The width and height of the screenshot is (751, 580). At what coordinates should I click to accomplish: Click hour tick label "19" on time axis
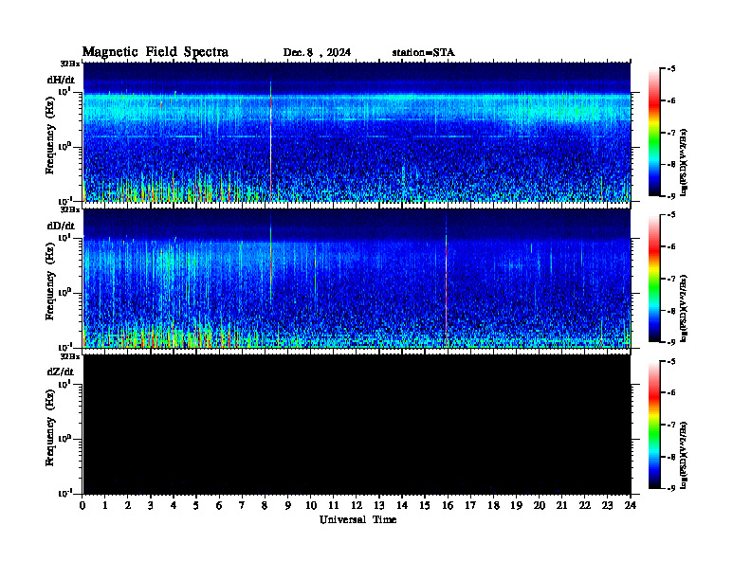pos(516,506)
